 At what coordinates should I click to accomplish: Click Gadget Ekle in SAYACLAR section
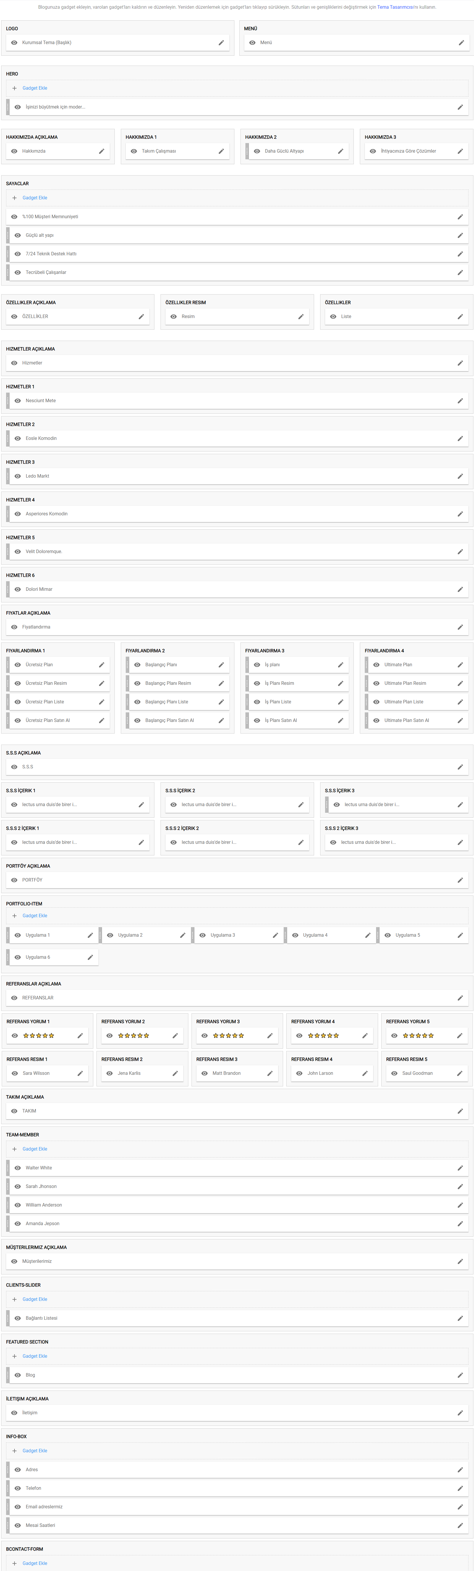(35, 198)
